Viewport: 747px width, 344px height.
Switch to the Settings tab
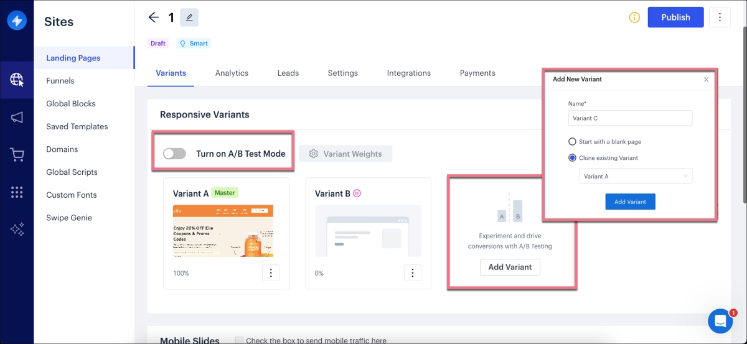342,73
